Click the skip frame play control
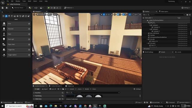The image size is (192, 108). tap(52, 8)
